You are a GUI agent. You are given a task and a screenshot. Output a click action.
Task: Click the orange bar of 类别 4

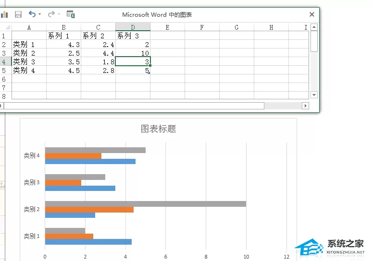pyautogui.click(x=73, y=156)
